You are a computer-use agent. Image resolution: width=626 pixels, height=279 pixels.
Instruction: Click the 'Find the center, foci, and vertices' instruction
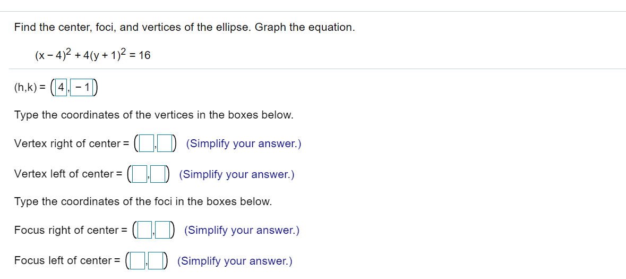184,27
